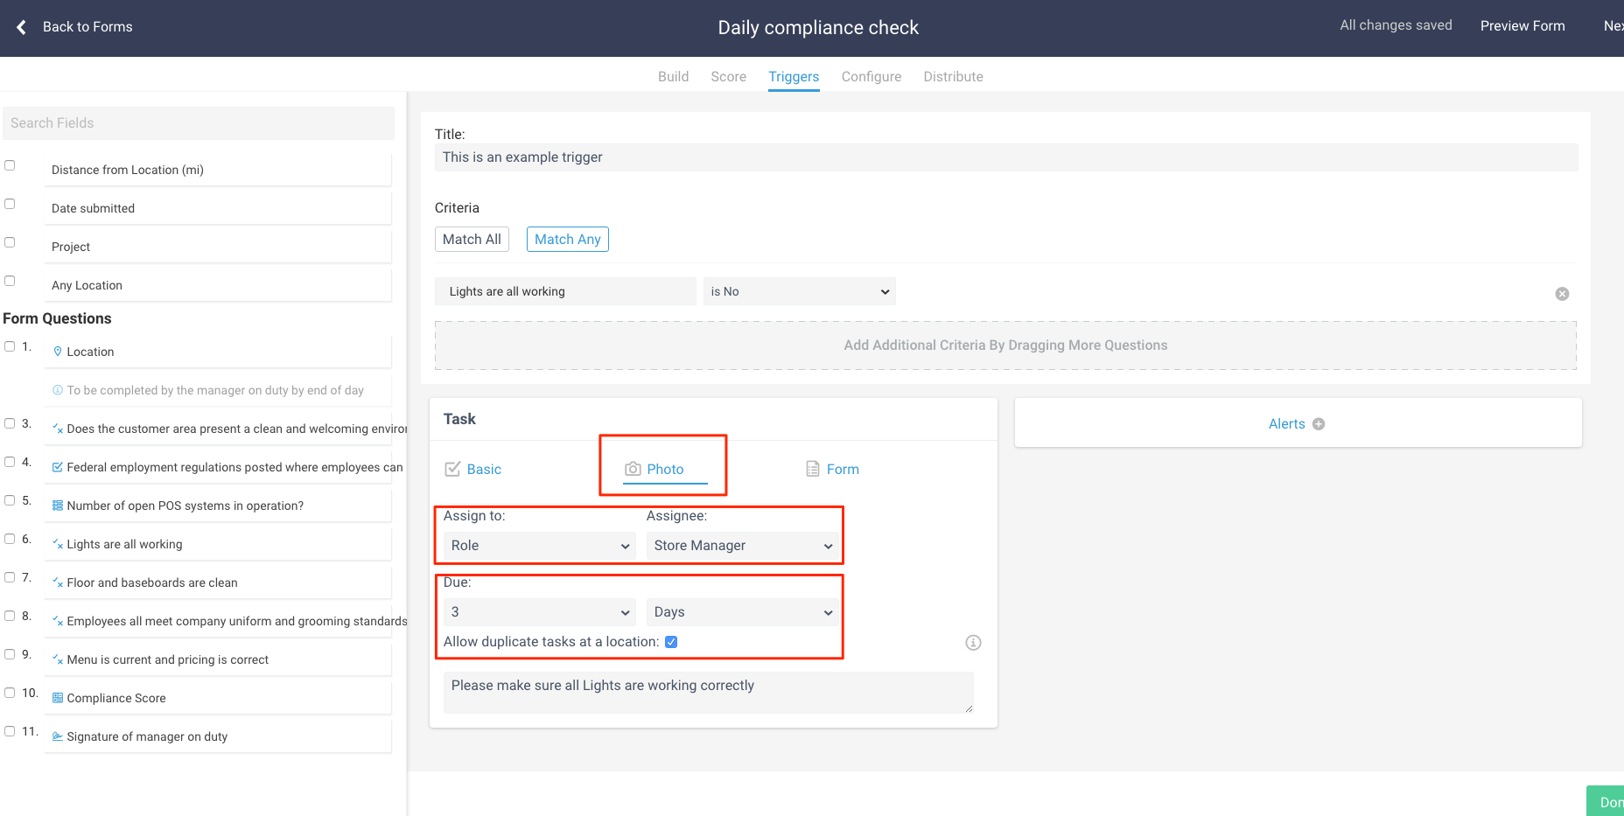Click the Menu is current and pricing question
This screenshot has width=1624, height=816.
point(218,659)
